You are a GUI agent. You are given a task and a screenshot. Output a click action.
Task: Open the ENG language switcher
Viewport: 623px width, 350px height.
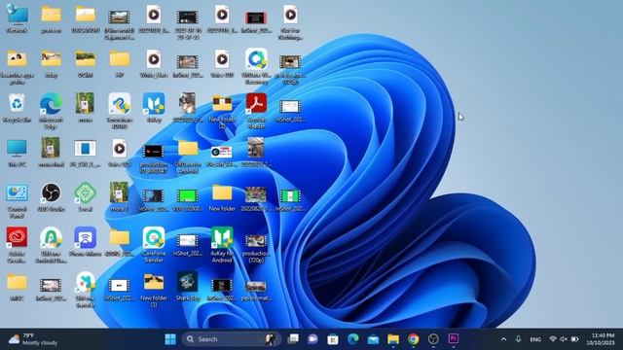(x=535, y=339)
